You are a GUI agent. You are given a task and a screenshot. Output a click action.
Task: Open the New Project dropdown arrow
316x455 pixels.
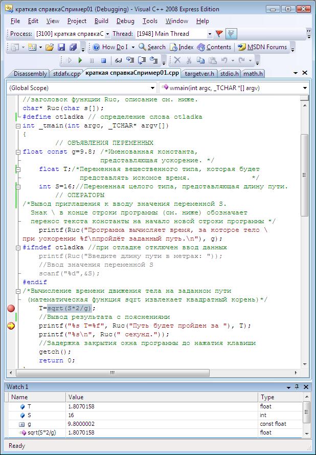22,47
